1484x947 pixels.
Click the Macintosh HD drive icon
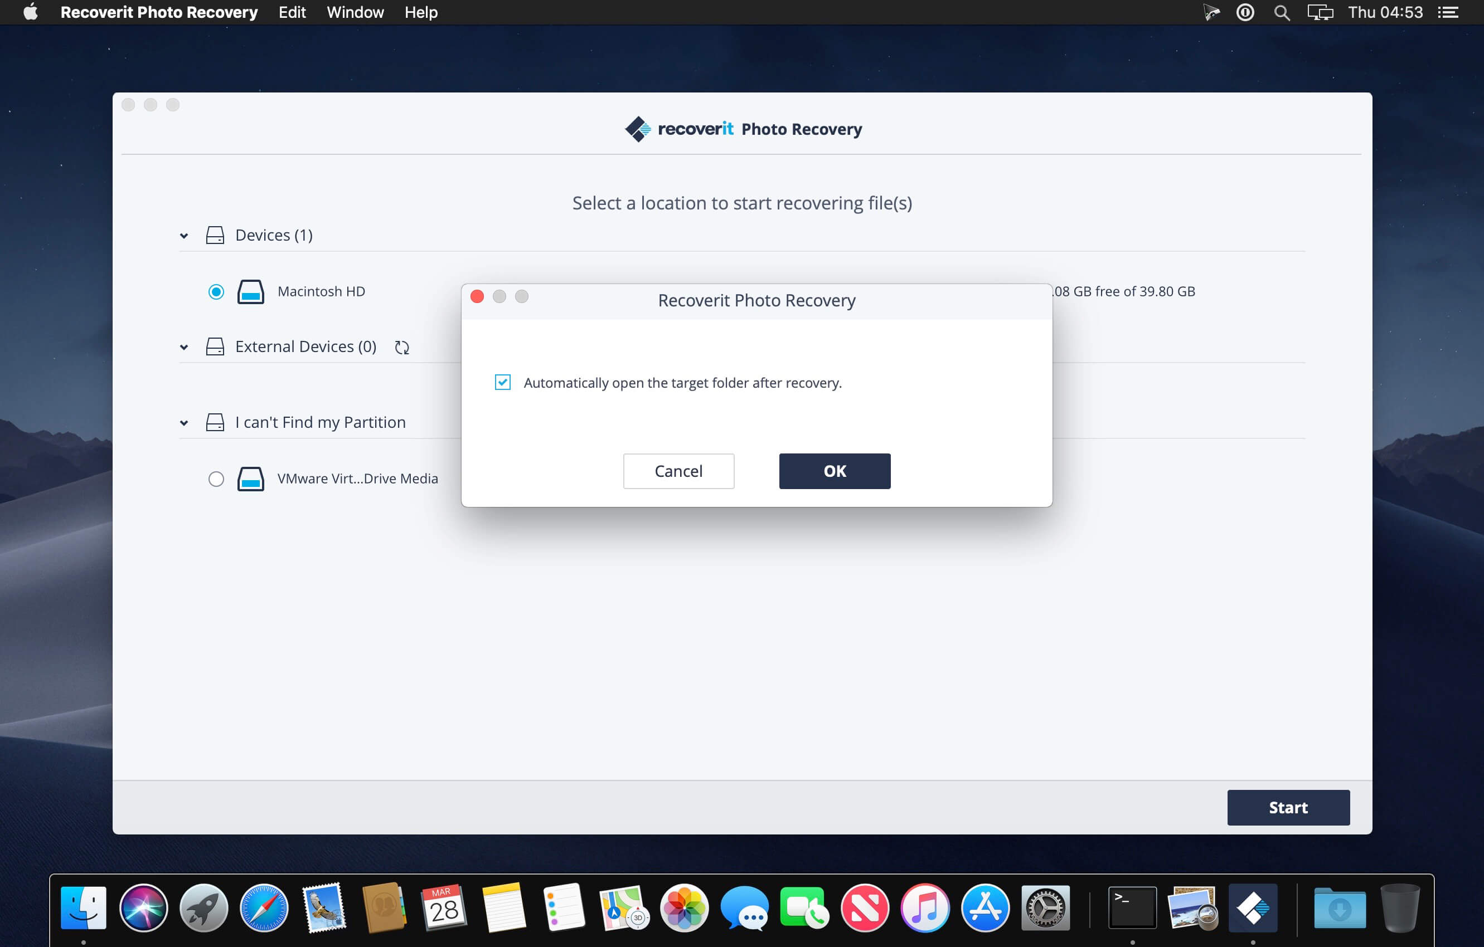pos(250,291)
